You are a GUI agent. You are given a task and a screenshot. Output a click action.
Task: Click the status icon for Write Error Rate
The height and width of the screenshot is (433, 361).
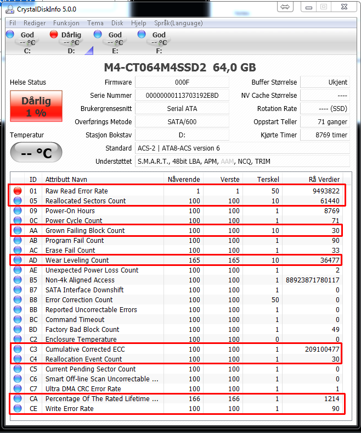tap(18, 408)
